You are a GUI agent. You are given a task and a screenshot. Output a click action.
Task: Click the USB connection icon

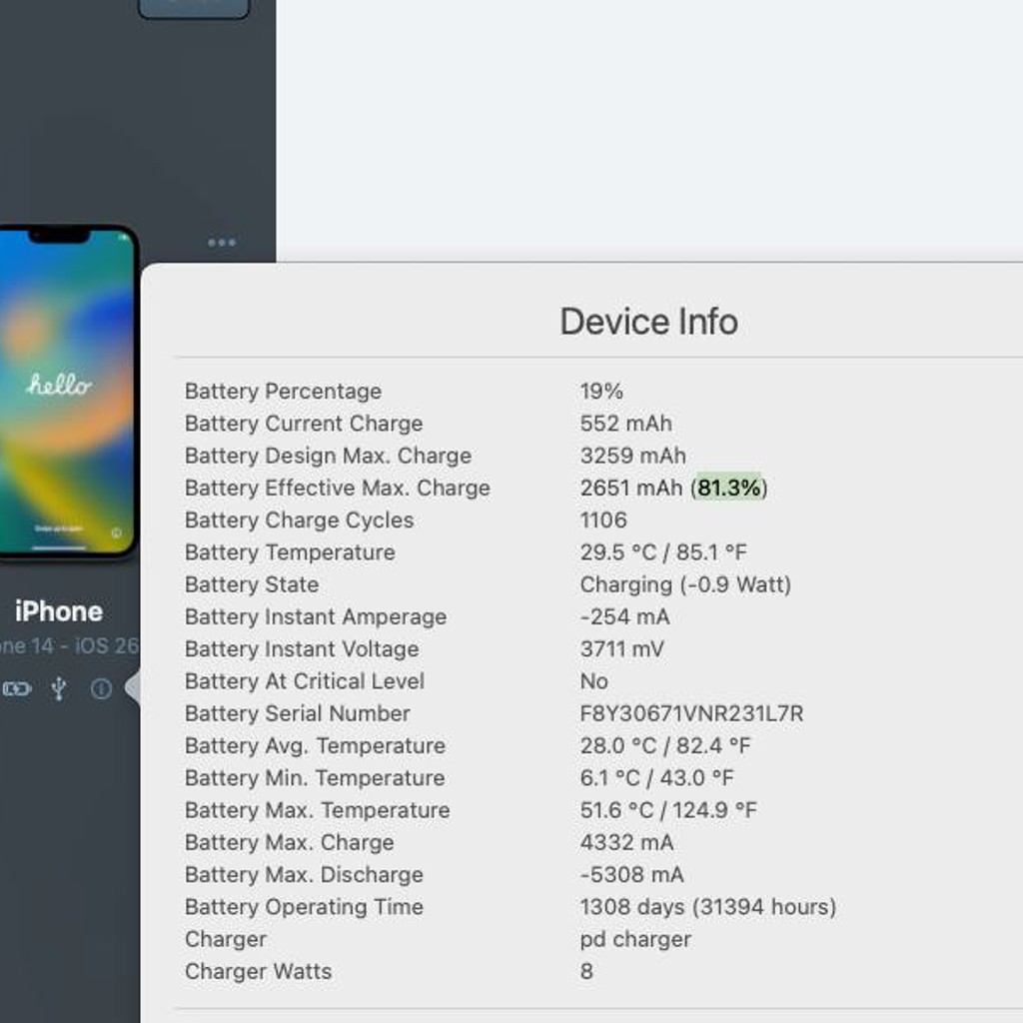pyautogui.click(x=59, y=689)
